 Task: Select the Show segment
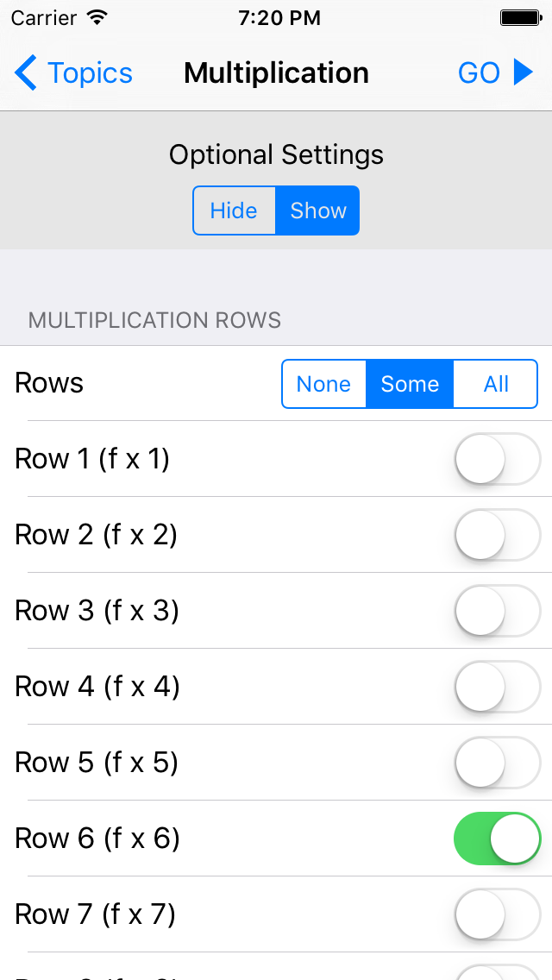coord(317,210)
